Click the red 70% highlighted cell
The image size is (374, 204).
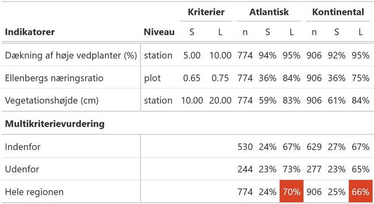pos(291,191)
